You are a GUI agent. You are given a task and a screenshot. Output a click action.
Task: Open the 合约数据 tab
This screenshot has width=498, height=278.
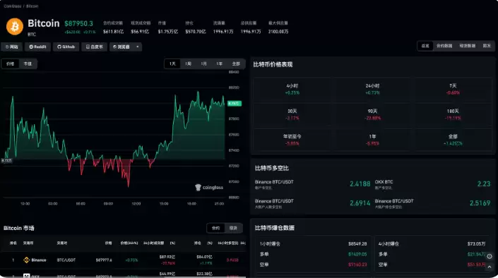[x=444, y=46]
